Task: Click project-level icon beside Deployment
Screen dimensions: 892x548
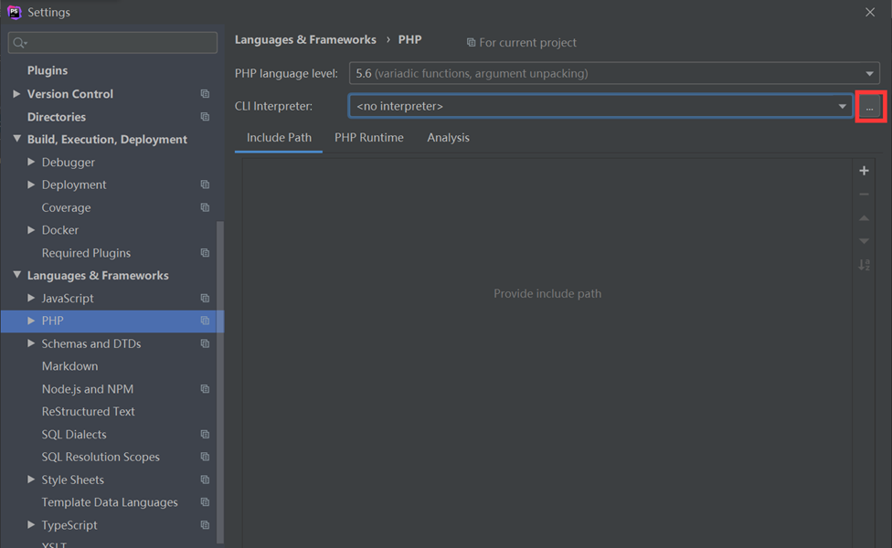Action: pos(205,184)
